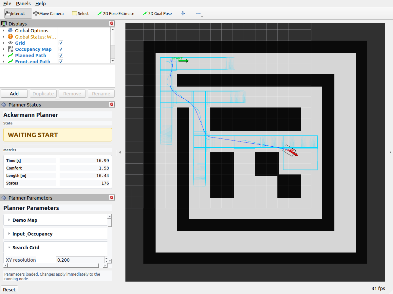Click the Displays list scroll-down arrow
393x294 pixels.
[x=113, y=61]
